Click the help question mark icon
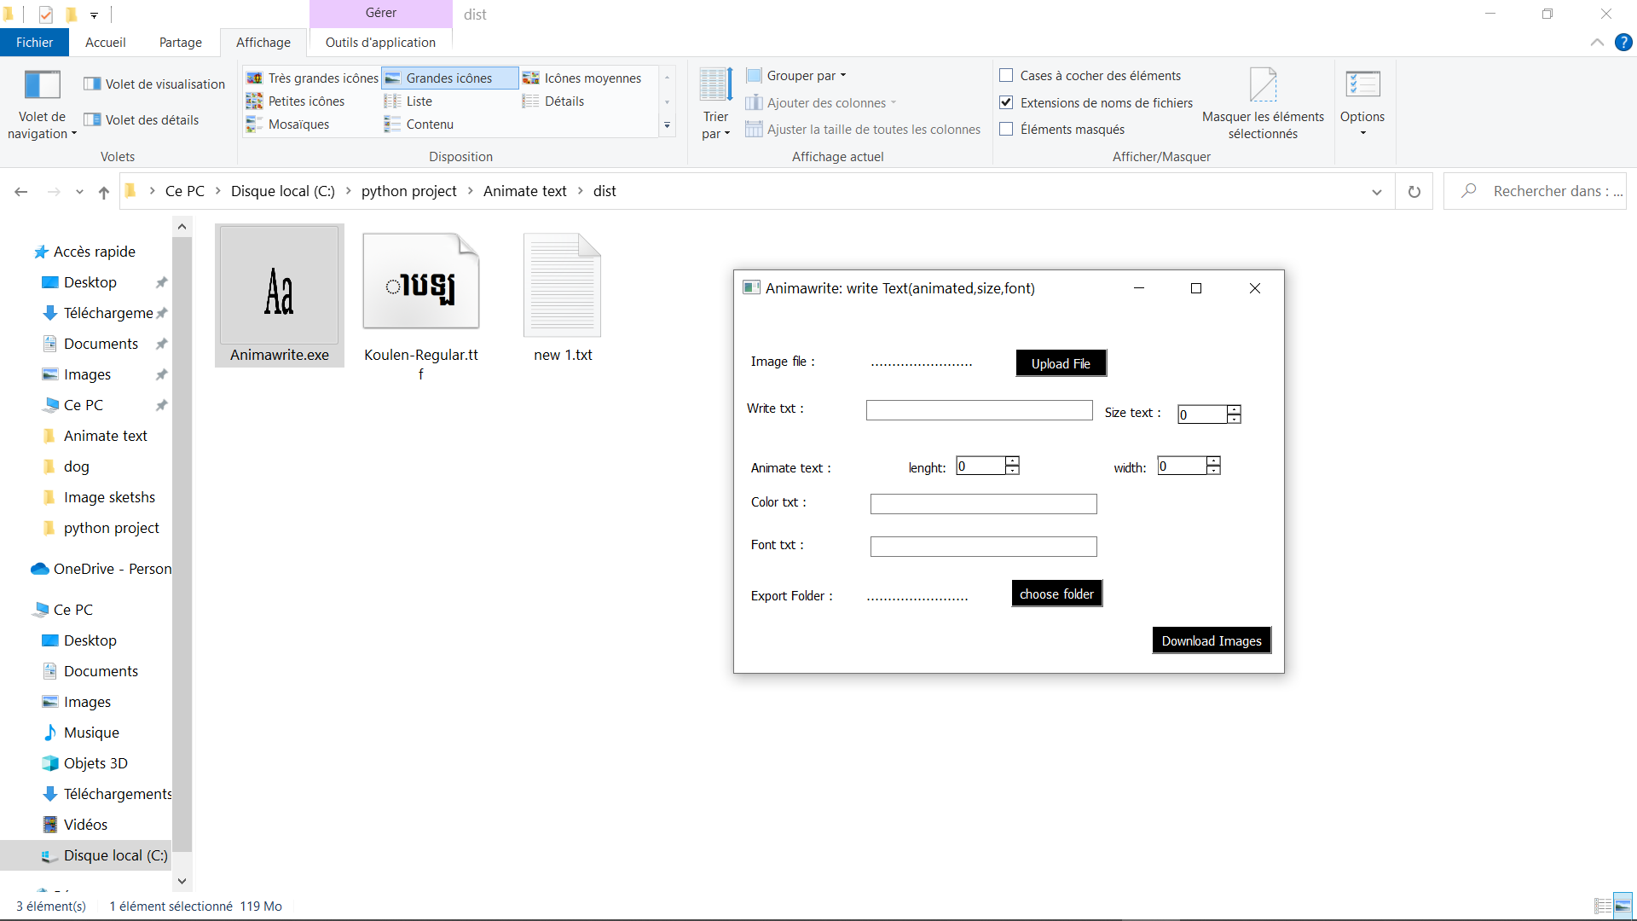 pos(1623,43)
